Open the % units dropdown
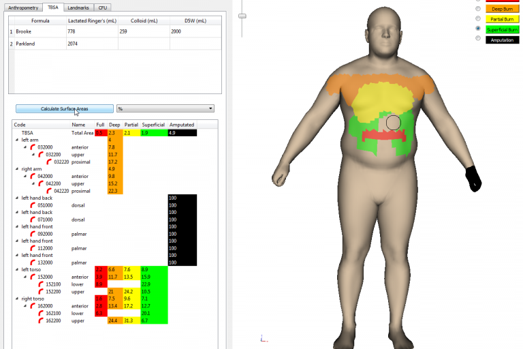The image size is (523, 349). pyautogui.click(x=165, y=108)
